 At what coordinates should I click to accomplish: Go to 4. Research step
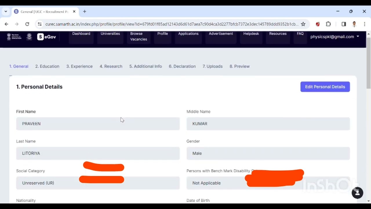coord(111,66)
